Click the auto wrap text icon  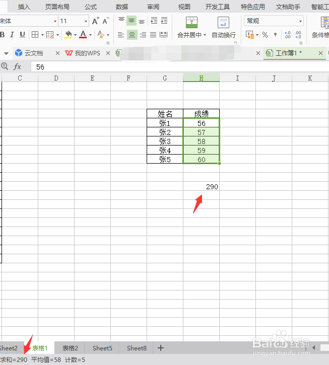coord(223,22)
